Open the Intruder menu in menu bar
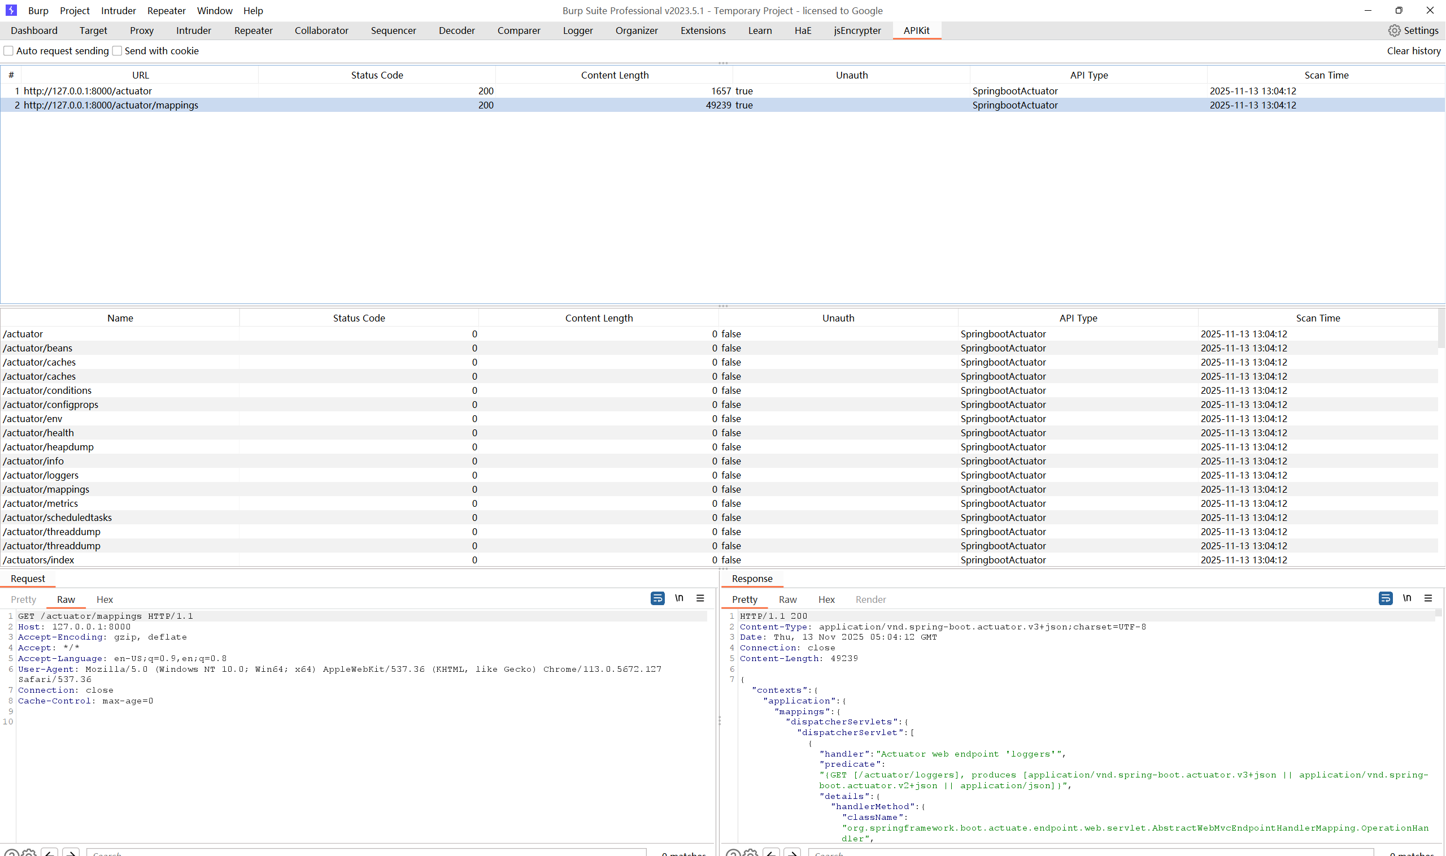The image size is (1446, 856). click(118, 10)
